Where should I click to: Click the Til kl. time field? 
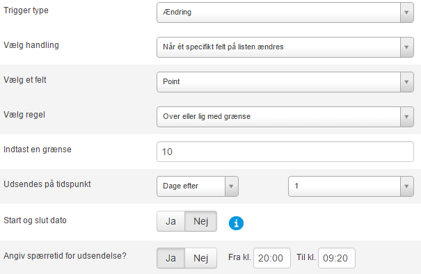click(337, 258)
